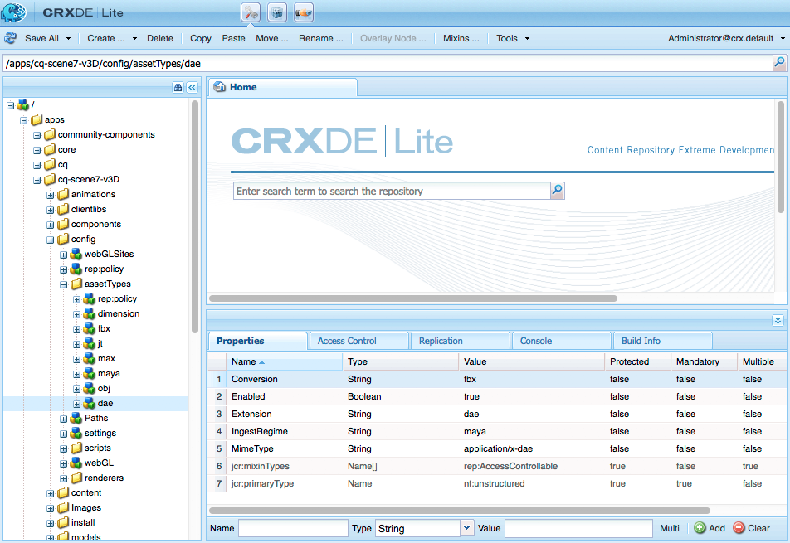Click the settings node icon in tree
The height and width of the screenshot is (543, 790).
pos(76,433)
